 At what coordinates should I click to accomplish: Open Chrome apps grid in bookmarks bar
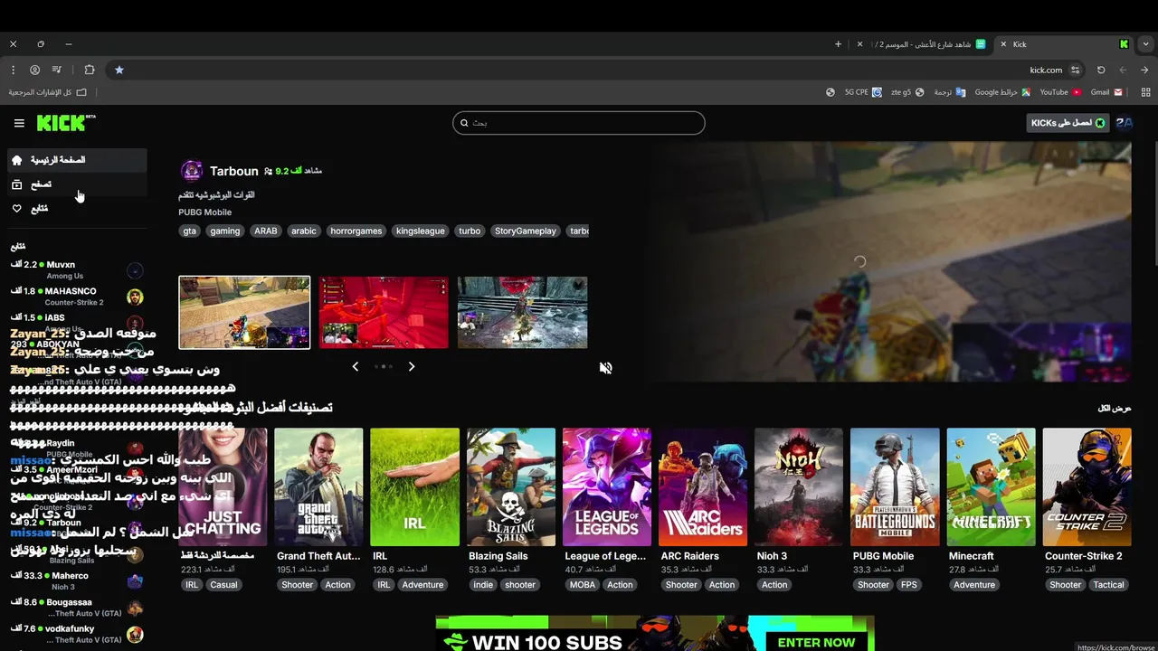tap(1146, 92)
